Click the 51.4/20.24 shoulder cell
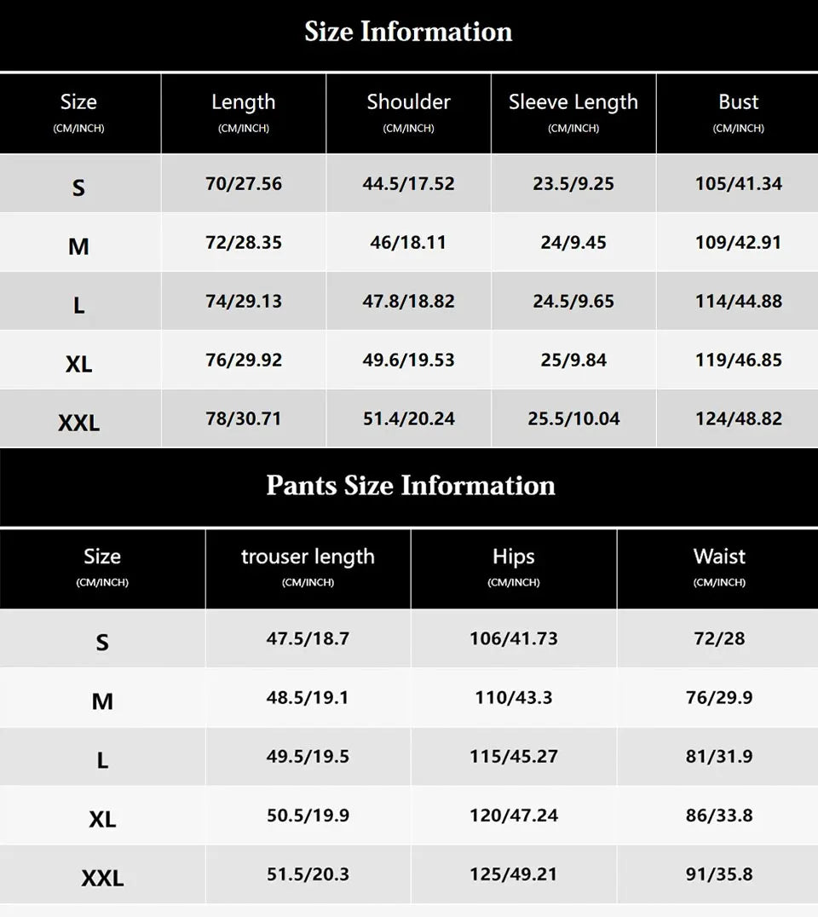 409,419
